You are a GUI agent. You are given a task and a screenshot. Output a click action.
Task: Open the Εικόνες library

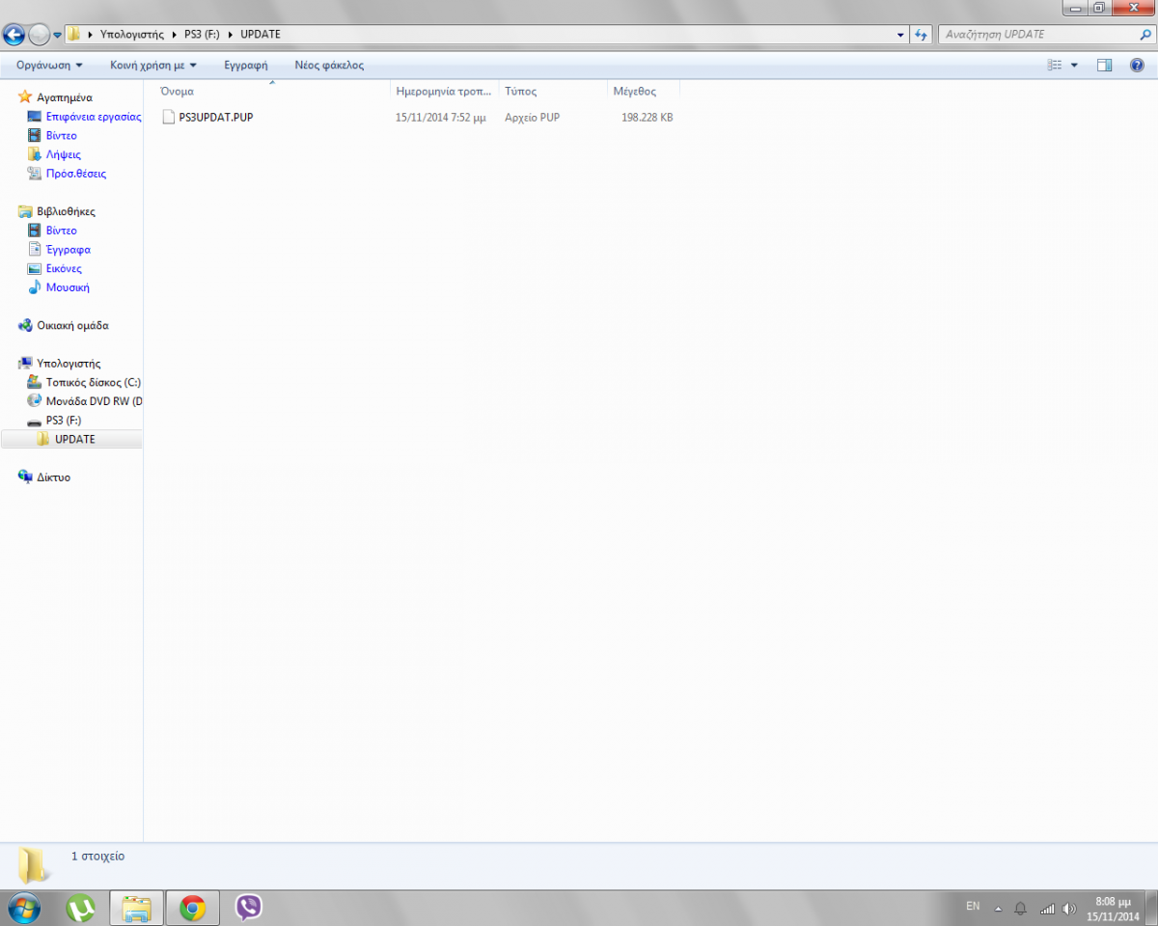coord(64,268)
